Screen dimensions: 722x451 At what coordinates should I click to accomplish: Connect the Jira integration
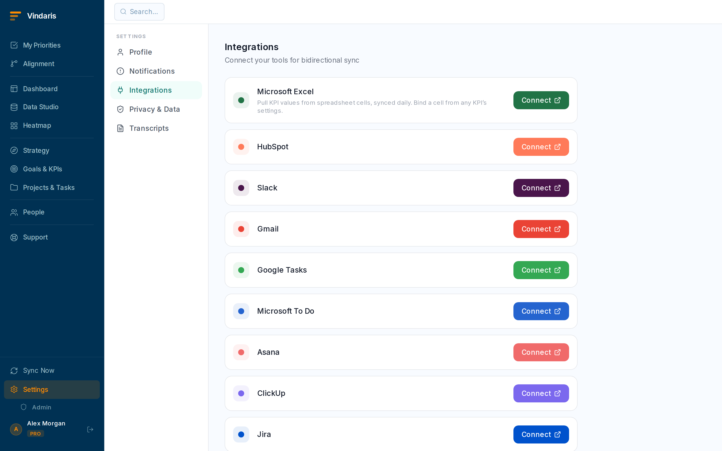coord(541,435)
